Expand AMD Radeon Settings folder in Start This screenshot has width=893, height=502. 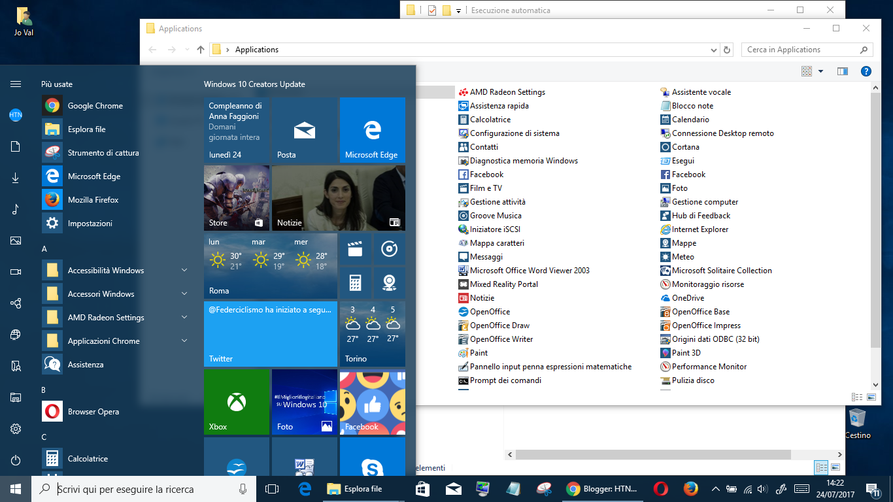tap(115, 318)
